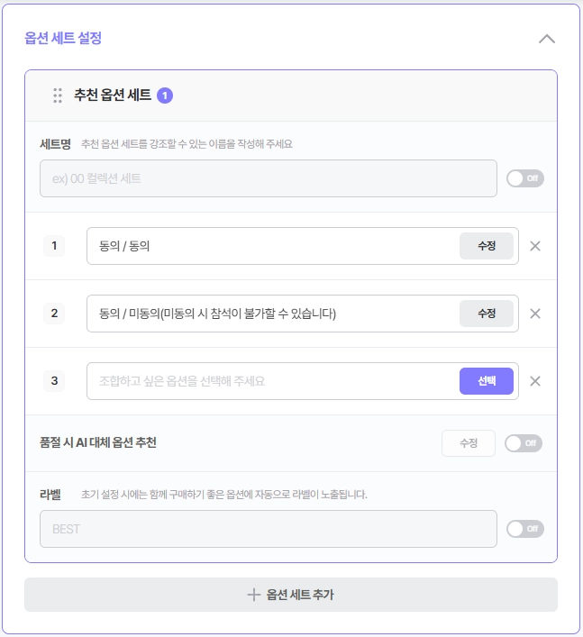The image size is (583, 637).
Task: Click 수정 next to AI 대체 옵션 추천
Action: 469,443
